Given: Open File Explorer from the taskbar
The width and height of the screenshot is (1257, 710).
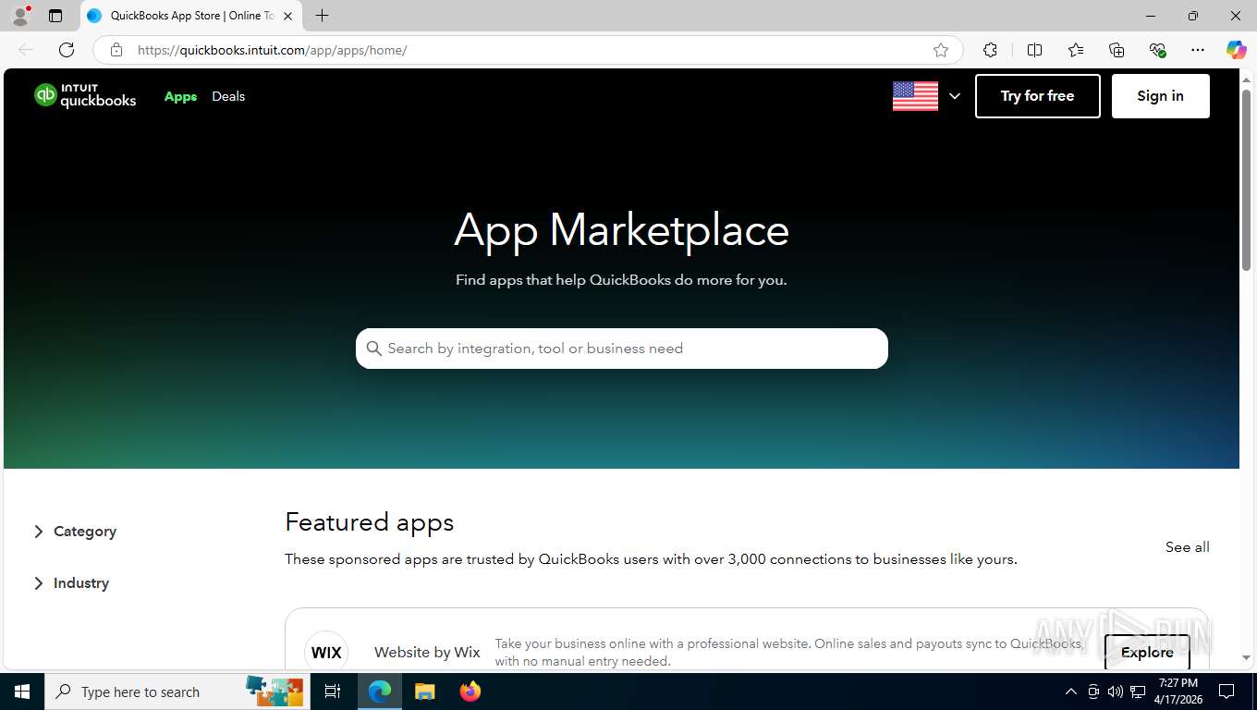Looking at the screenshot, I should point(424,692).
